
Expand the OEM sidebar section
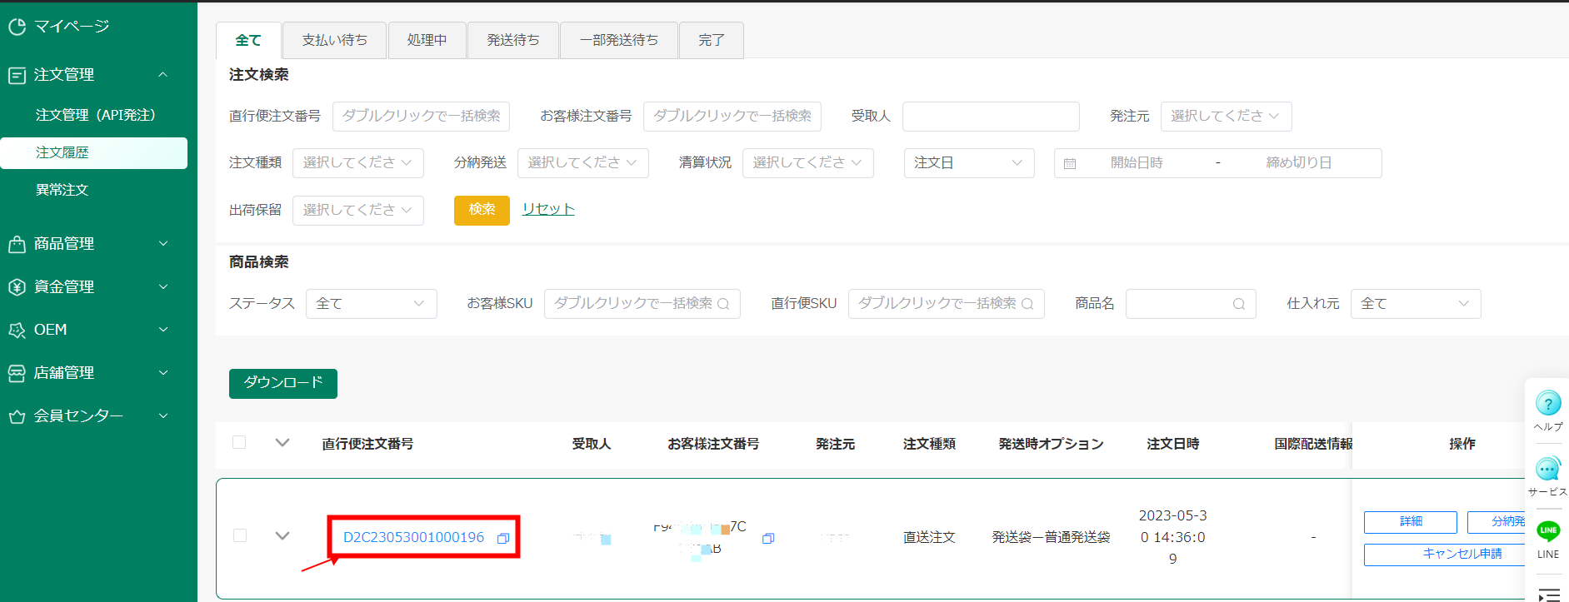(163, 330)
